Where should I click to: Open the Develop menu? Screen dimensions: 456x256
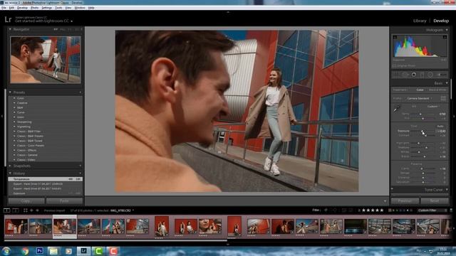click(22, 8)
